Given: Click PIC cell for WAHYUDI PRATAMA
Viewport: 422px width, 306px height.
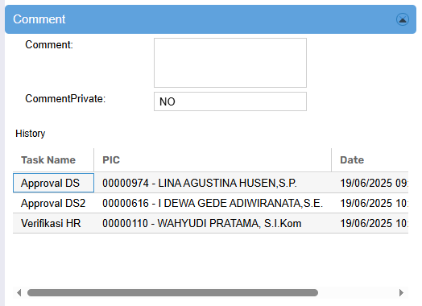Looking at the screenshot, I should tap(213, 223).
